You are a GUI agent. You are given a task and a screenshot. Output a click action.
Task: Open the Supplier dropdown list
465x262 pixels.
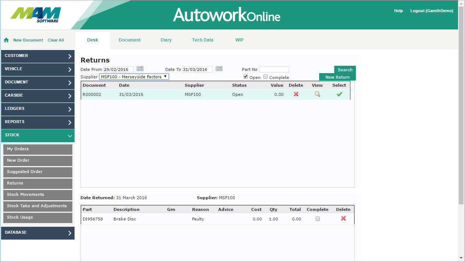(x=134, y=77)
